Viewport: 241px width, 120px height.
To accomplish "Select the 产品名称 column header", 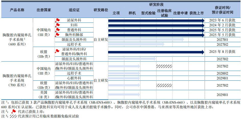I will 17,10.
